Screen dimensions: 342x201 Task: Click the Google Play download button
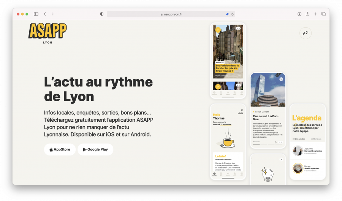coord(95,149)
